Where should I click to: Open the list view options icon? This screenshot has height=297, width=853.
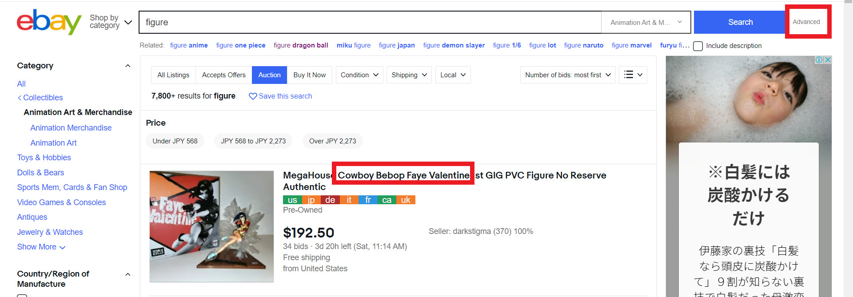633,75
